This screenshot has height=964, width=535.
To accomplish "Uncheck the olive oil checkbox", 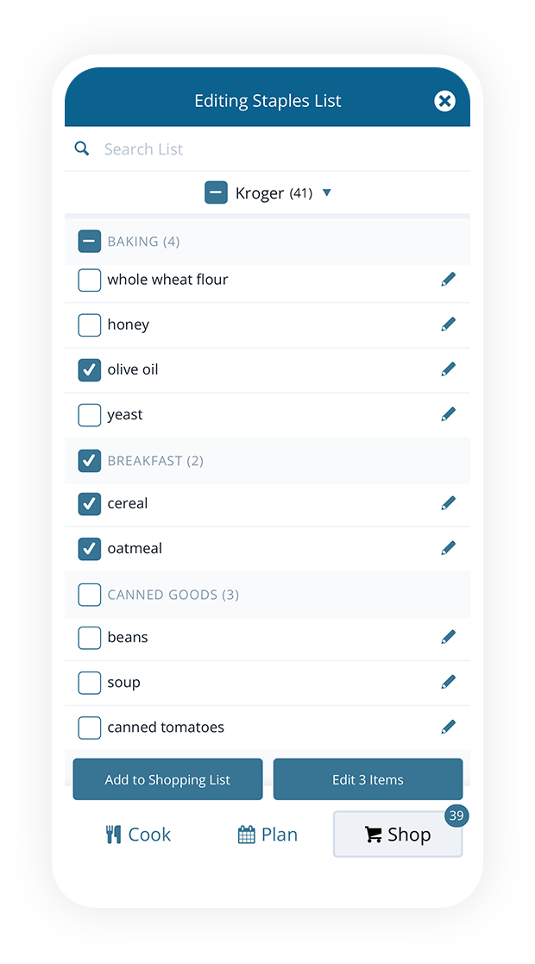I will (x=89, y=369).
